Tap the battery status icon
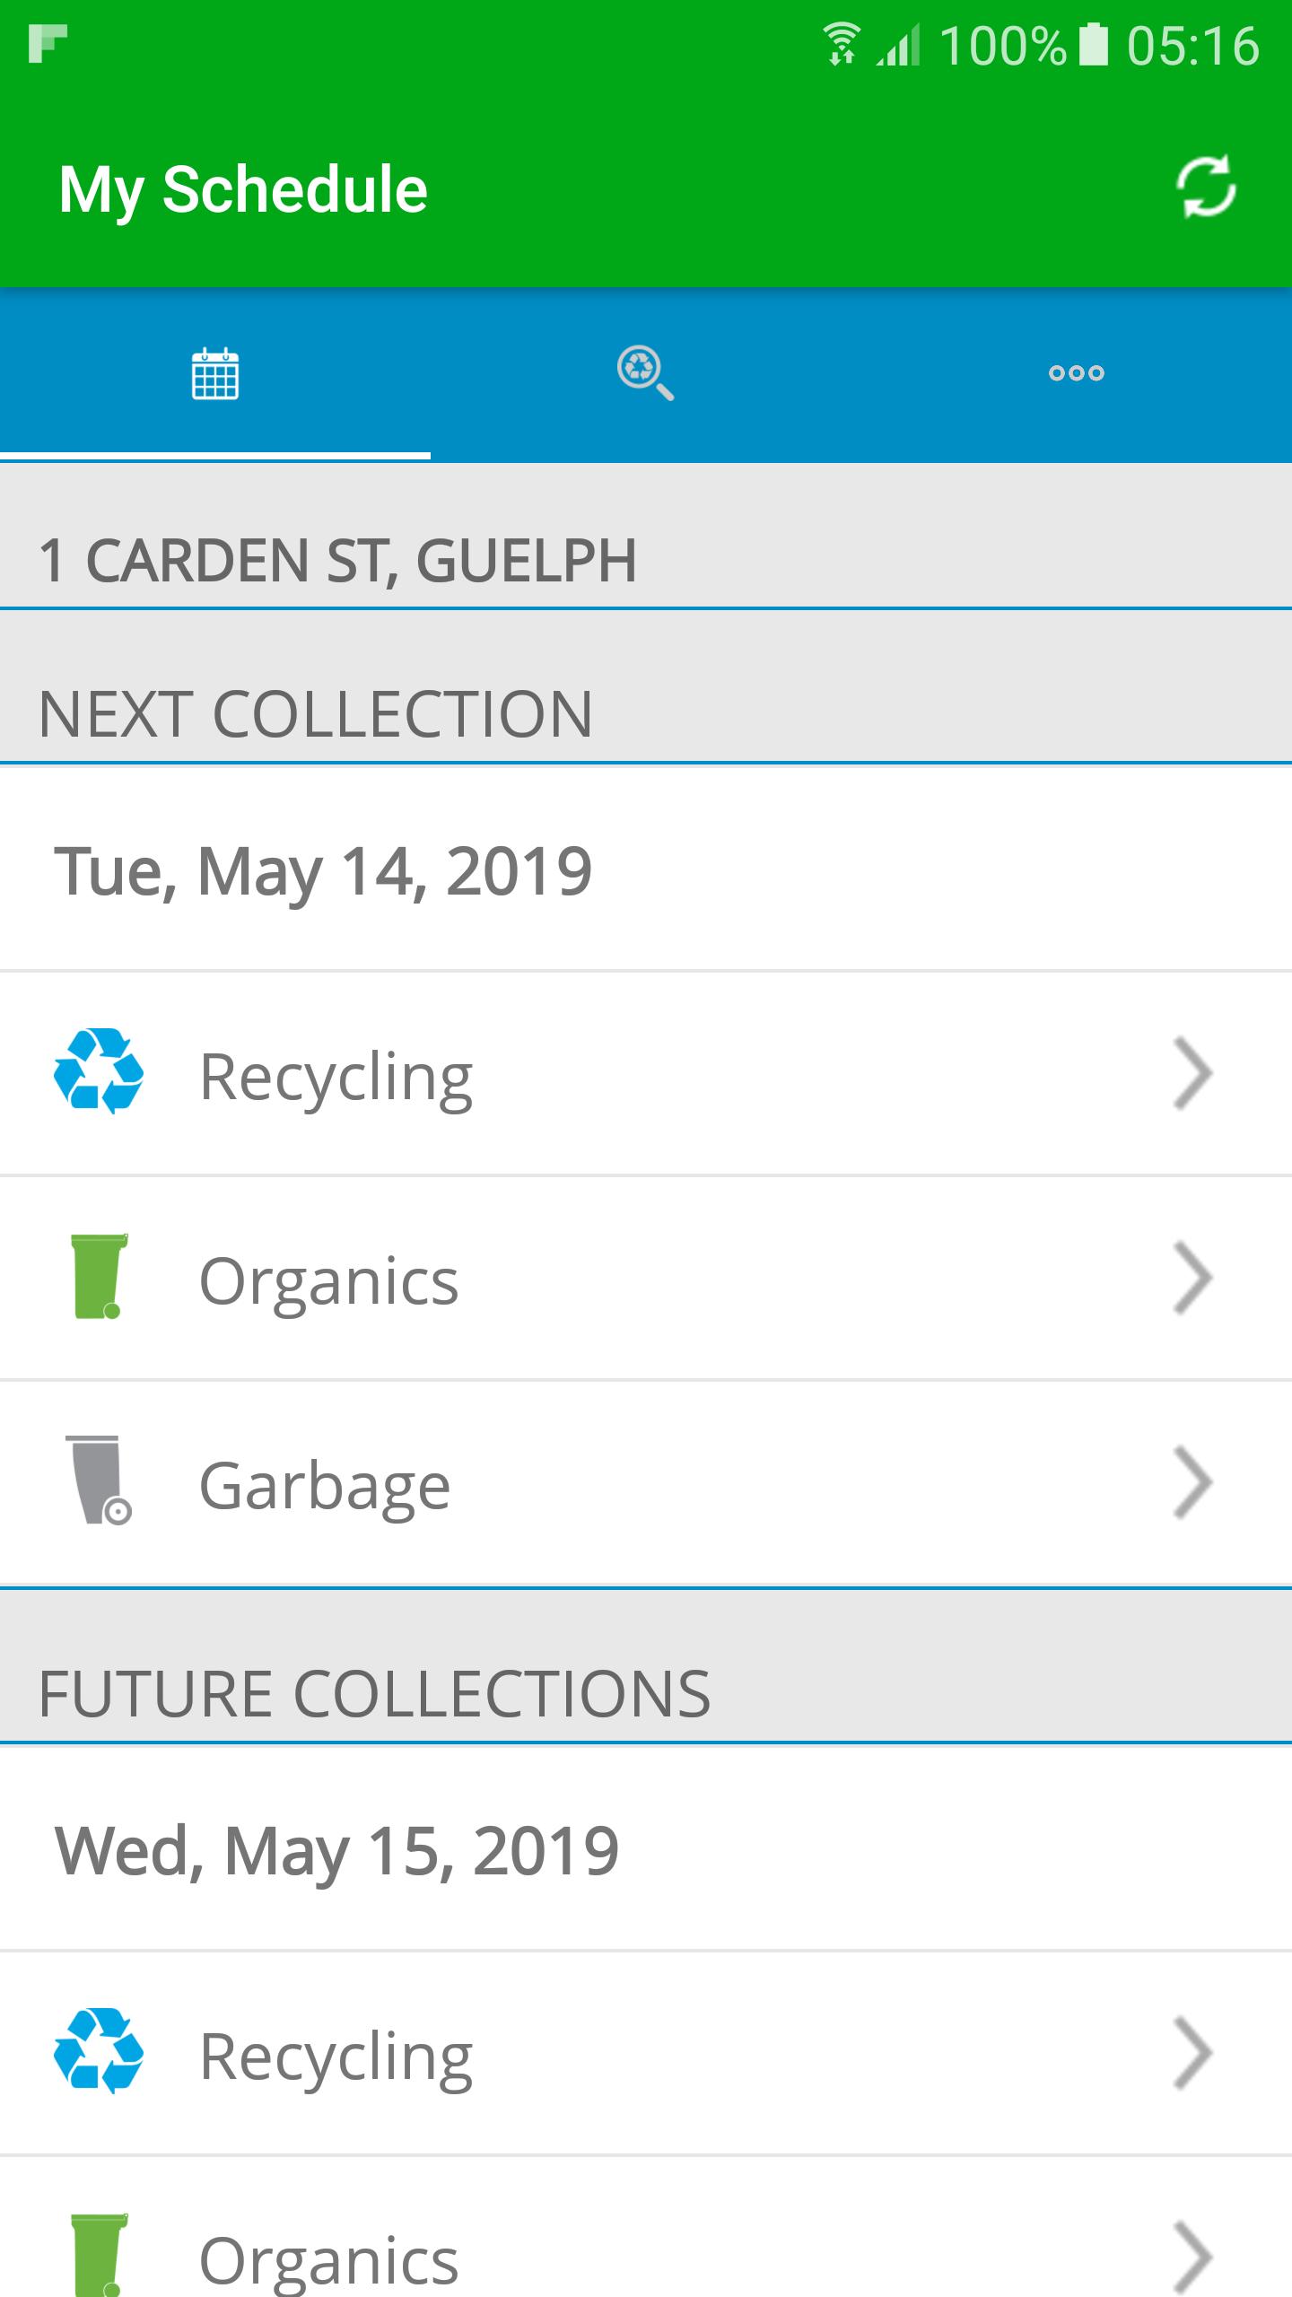 click(1092, 45)
